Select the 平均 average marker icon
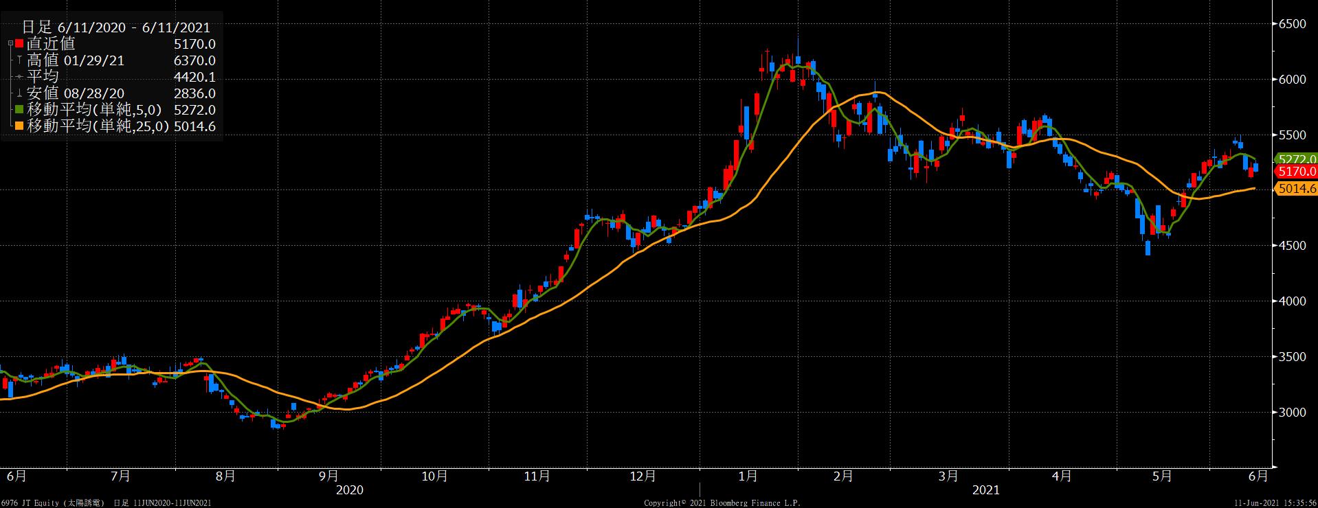 (x=19, y=77)
